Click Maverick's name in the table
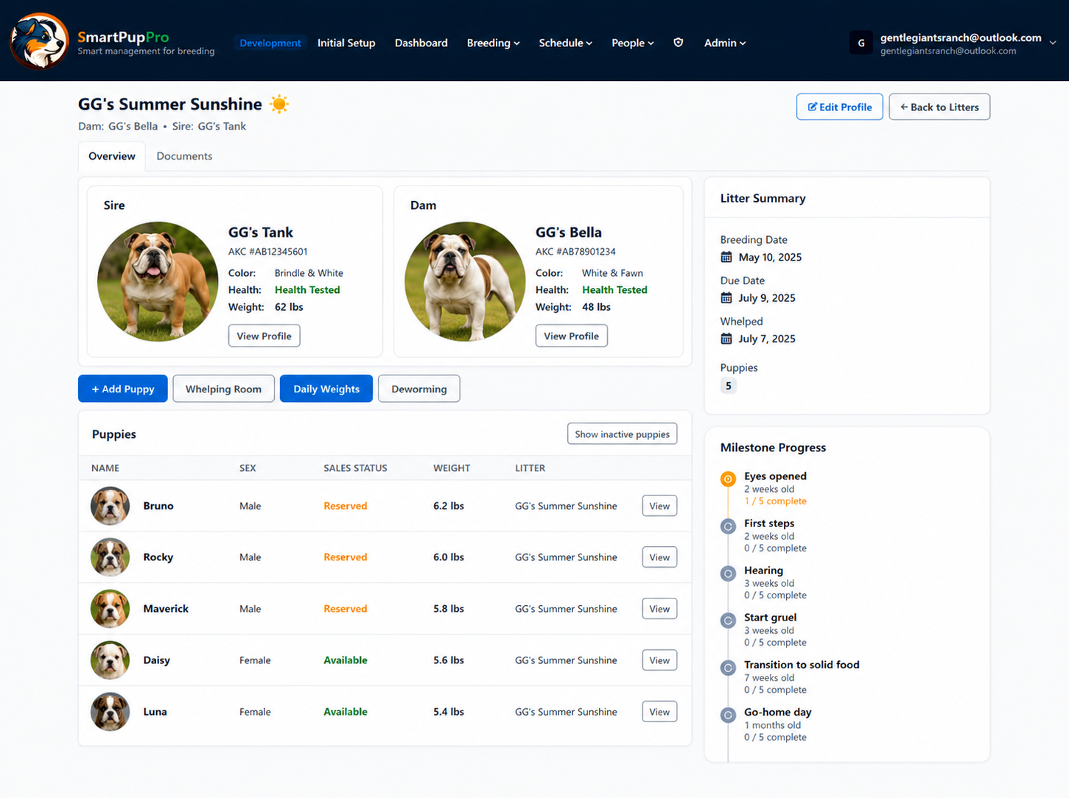 166,609
